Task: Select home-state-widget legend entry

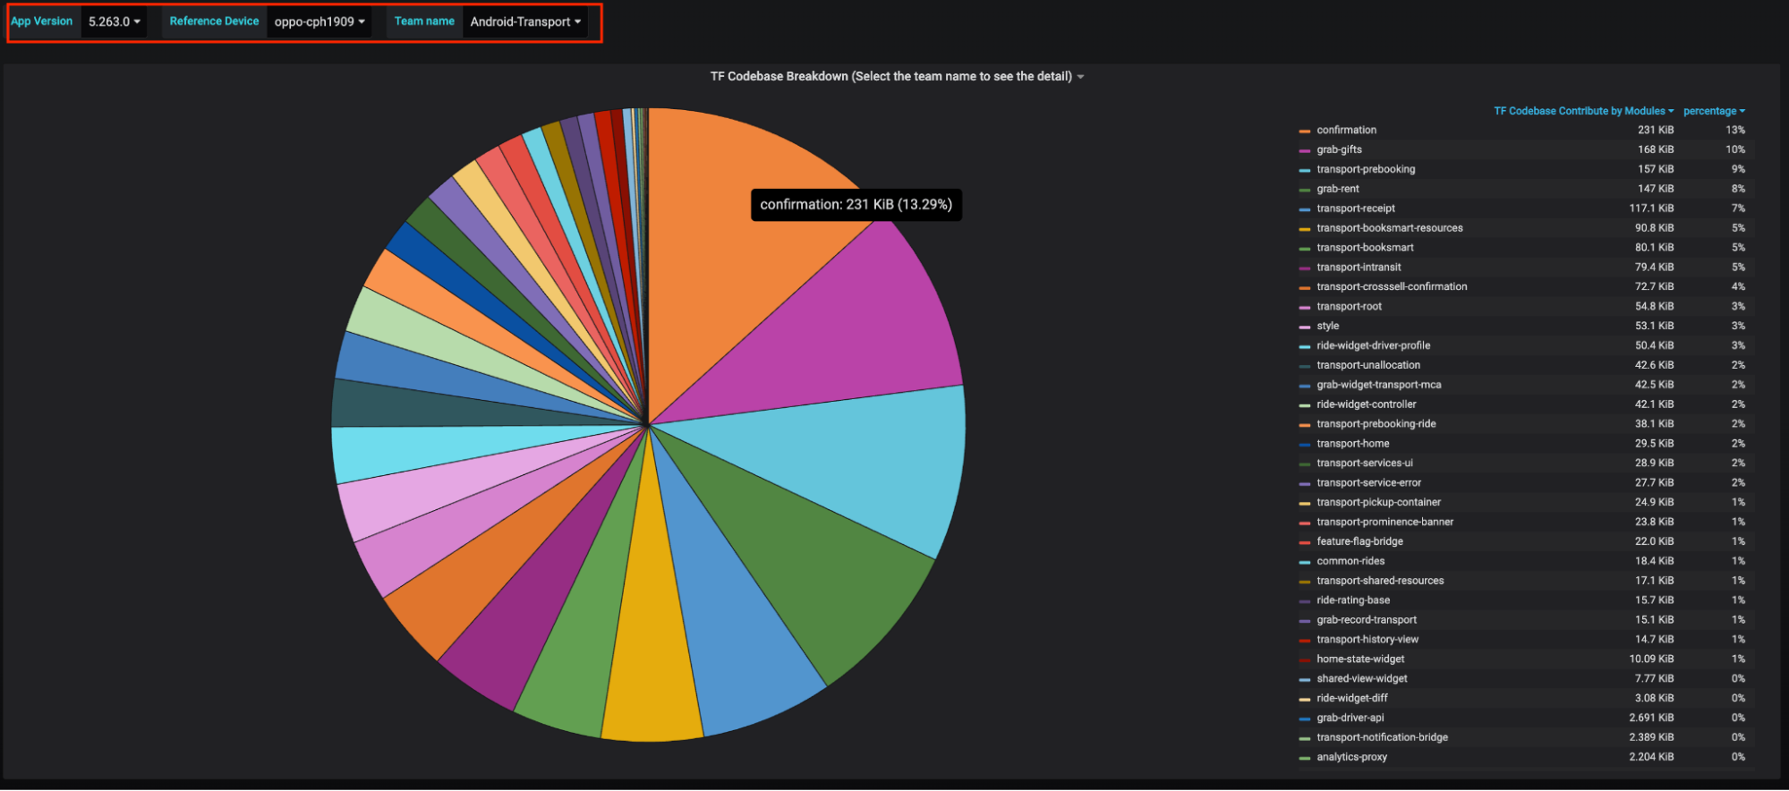Action: pyautogui.click(x=1360, y=659)
